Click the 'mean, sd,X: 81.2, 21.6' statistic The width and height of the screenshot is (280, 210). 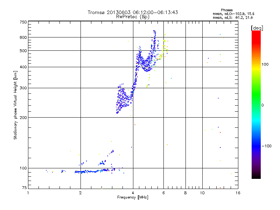click(x=233, y=17)
